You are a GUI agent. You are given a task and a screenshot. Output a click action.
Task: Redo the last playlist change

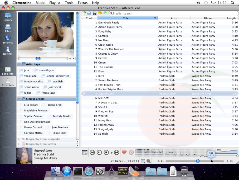(105, 13)
